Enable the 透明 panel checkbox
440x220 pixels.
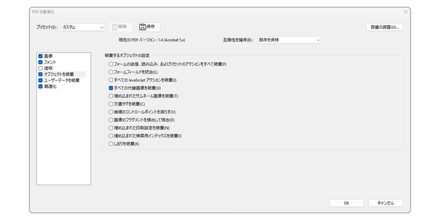40,68
